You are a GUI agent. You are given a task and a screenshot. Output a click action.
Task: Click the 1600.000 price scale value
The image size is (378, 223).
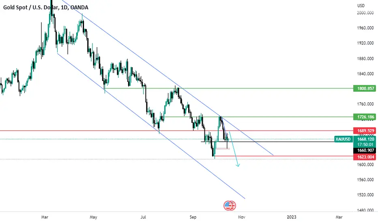(x=365, y=165)
